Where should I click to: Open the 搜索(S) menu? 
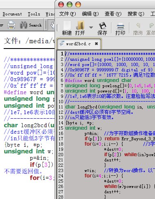click(136, 14)
